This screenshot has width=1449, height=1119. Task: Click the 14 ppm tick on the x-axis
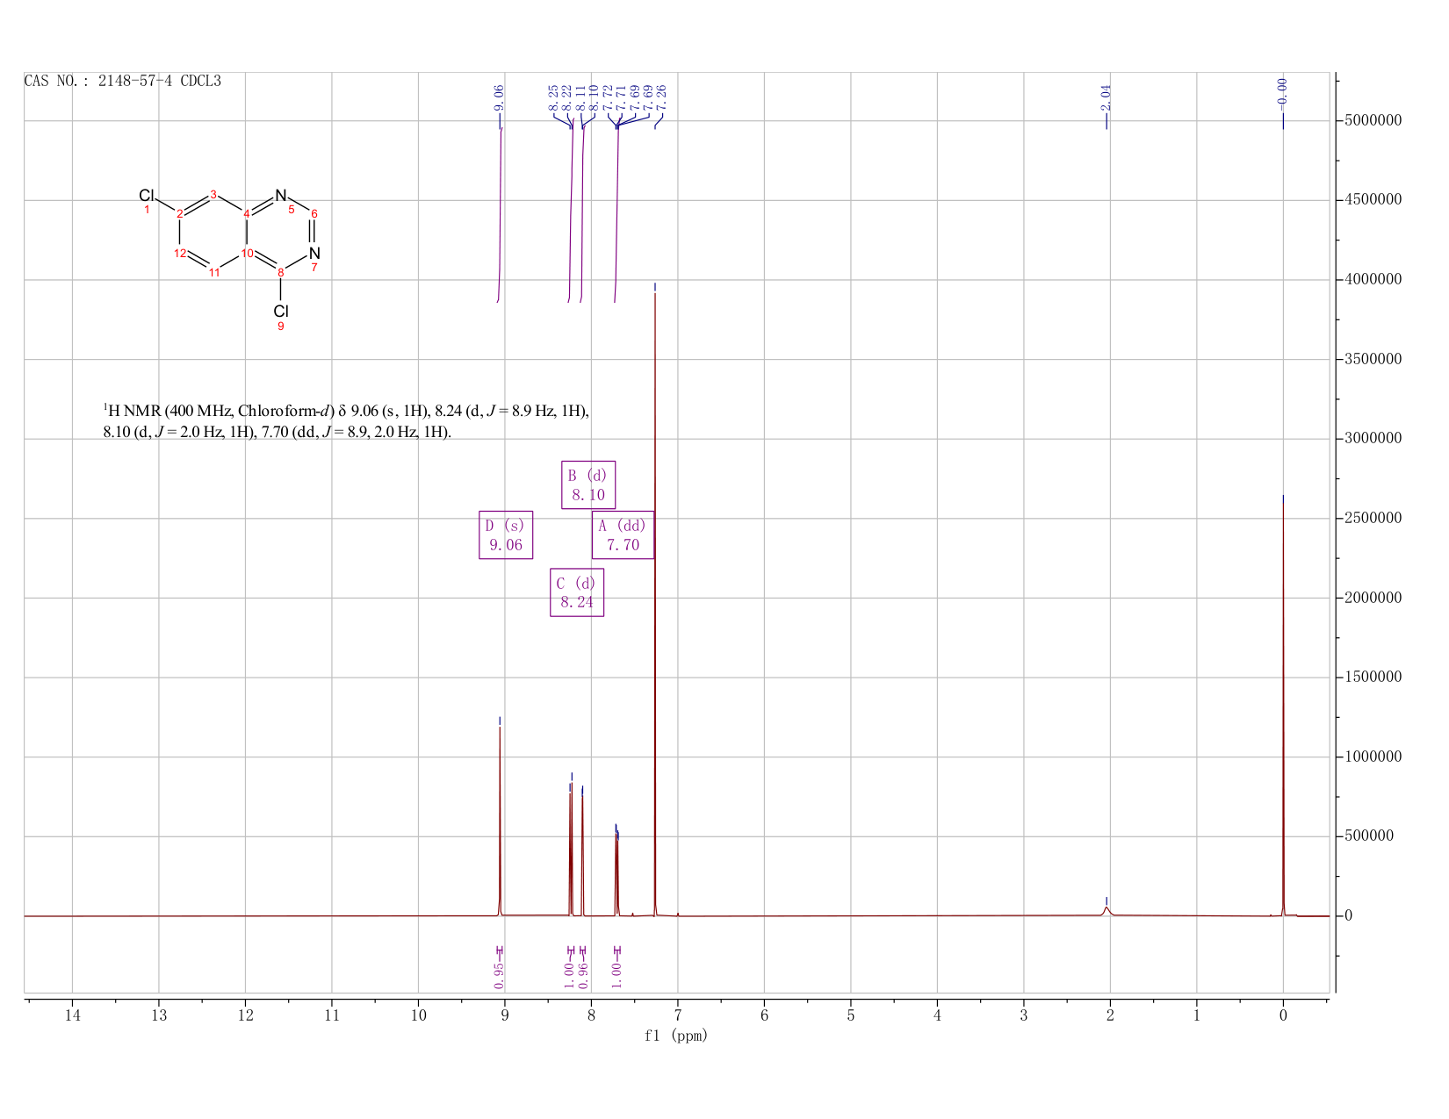[72, 1015]
